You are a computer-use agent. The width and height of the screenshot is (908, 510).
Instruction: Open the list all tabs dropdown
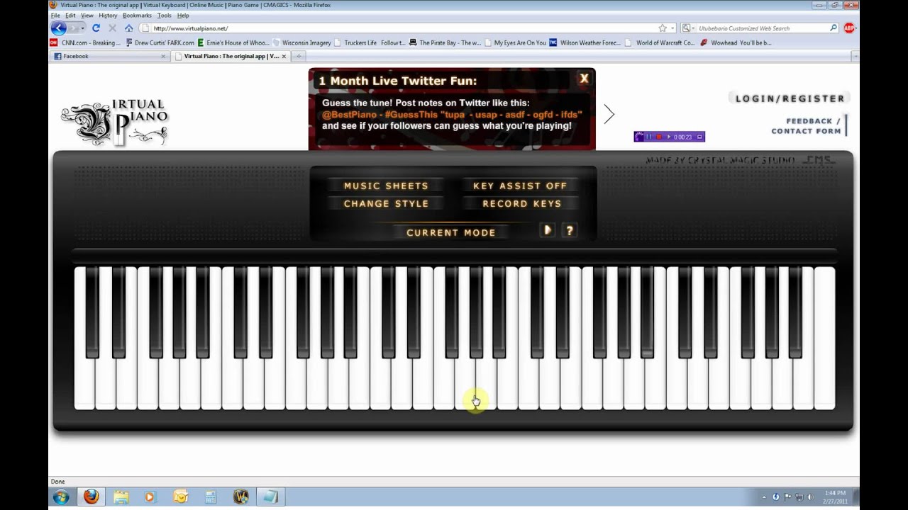(x=854, y=56)
